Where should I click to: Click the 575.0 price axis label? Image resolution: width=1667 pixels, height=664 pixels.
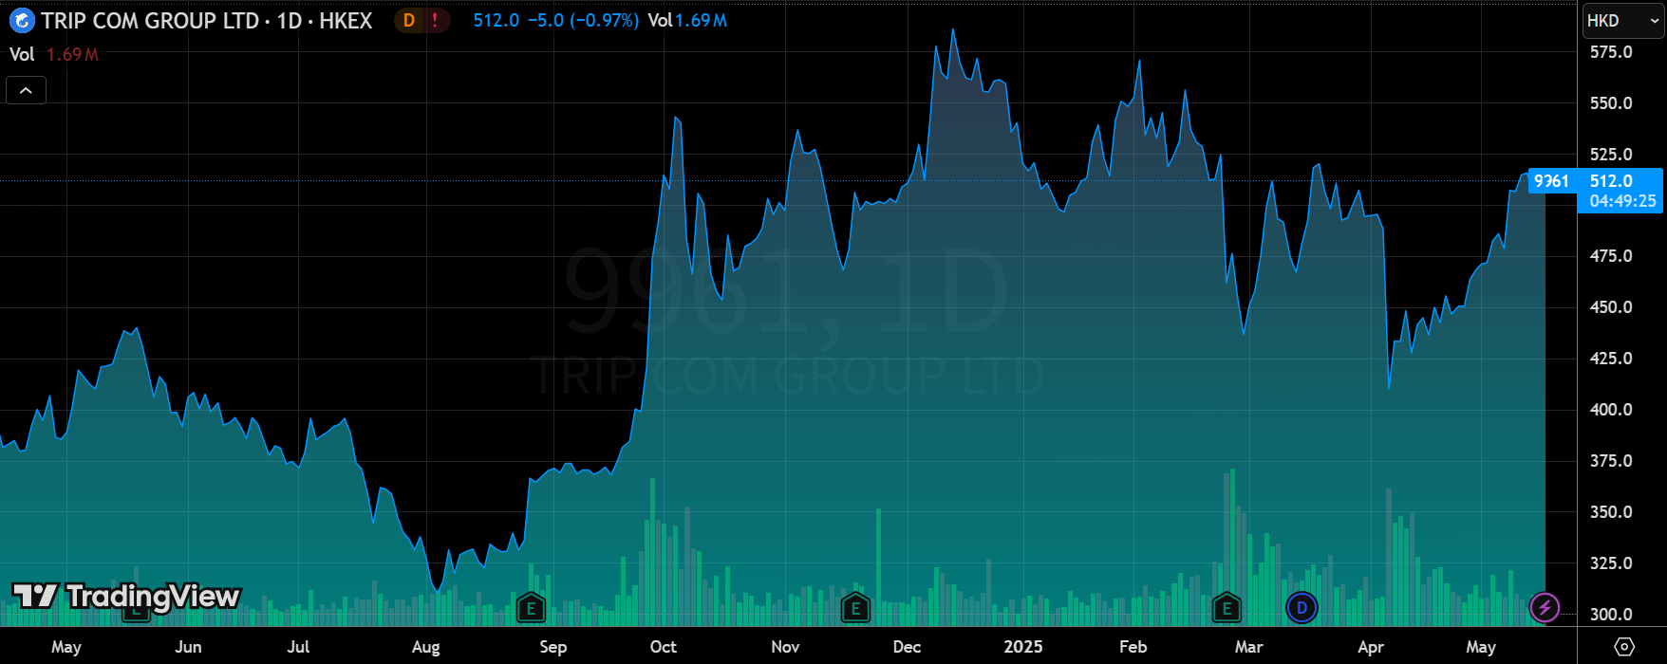[1611, 52]
